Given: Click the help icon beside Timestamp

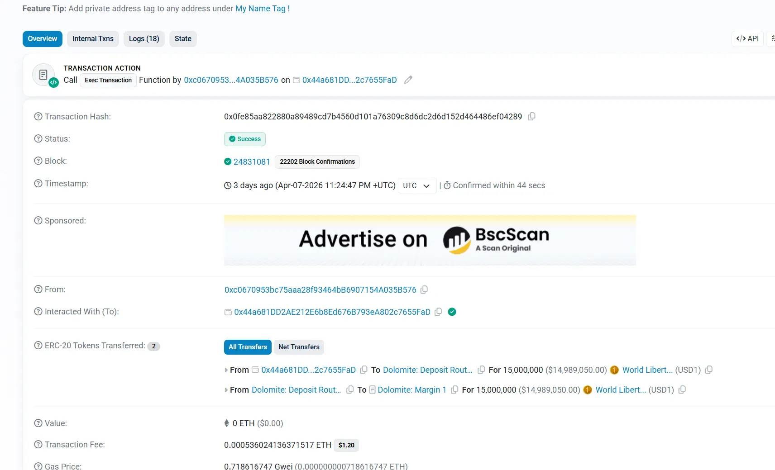Looking at the screenshot, I should click(x=38, y=184).
